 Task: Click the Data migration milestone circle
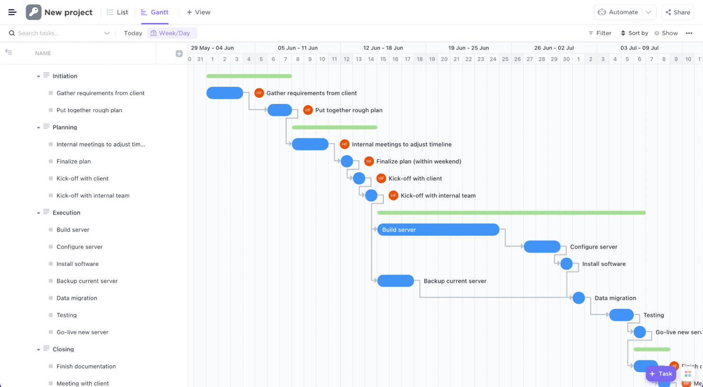coord(579,298)
